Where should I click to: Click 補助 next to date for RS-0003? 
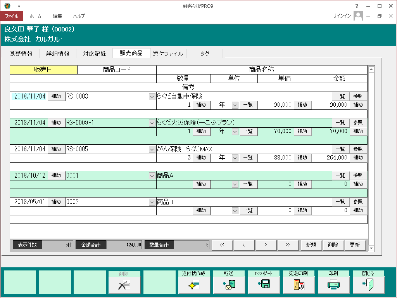click(x=56, y=96)
